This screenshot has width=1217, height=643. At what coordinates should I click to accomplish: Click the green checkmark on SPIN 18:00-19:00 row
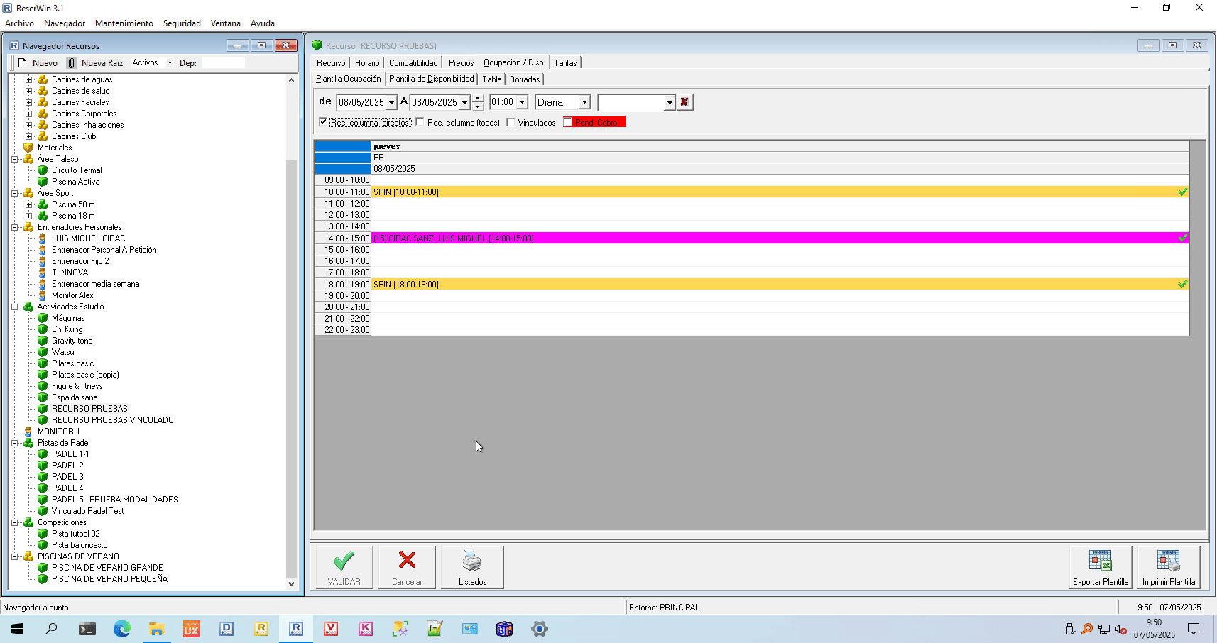pyautogui.click(x=1182, y=285)
